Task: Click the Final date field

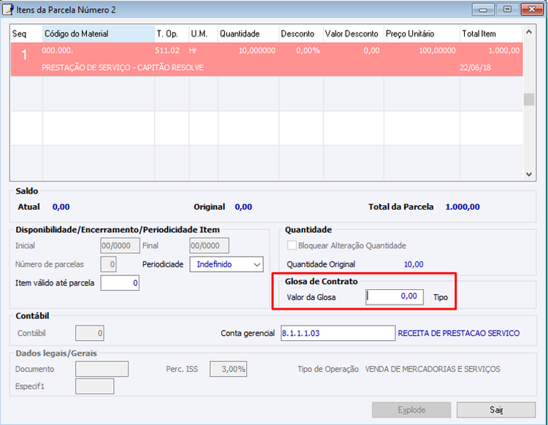Action: (209, 245)
